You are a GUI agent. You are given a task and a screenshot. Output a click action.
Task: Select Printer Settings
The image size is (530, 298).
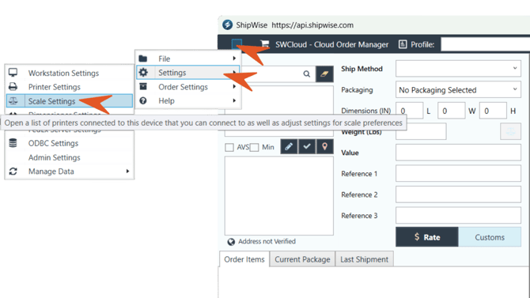click(x=70, y=86)
